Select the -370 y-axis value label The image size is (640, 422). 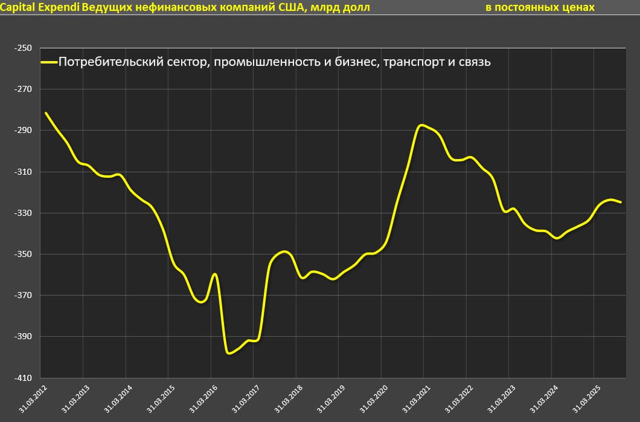(24, 296)
